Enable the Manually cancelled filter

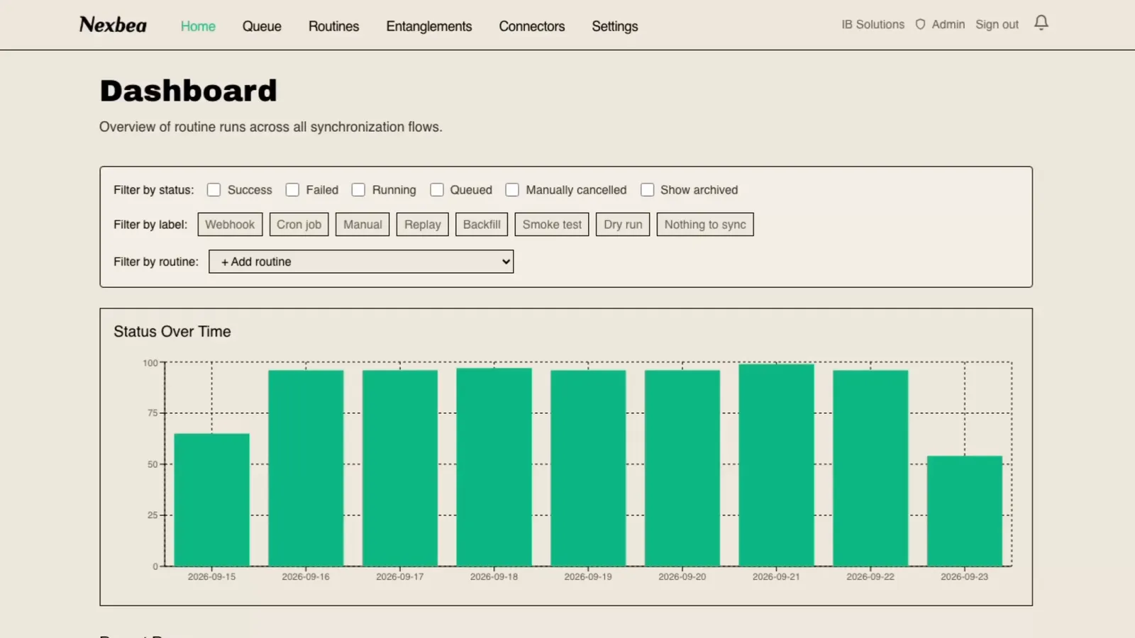click(512, 190)
